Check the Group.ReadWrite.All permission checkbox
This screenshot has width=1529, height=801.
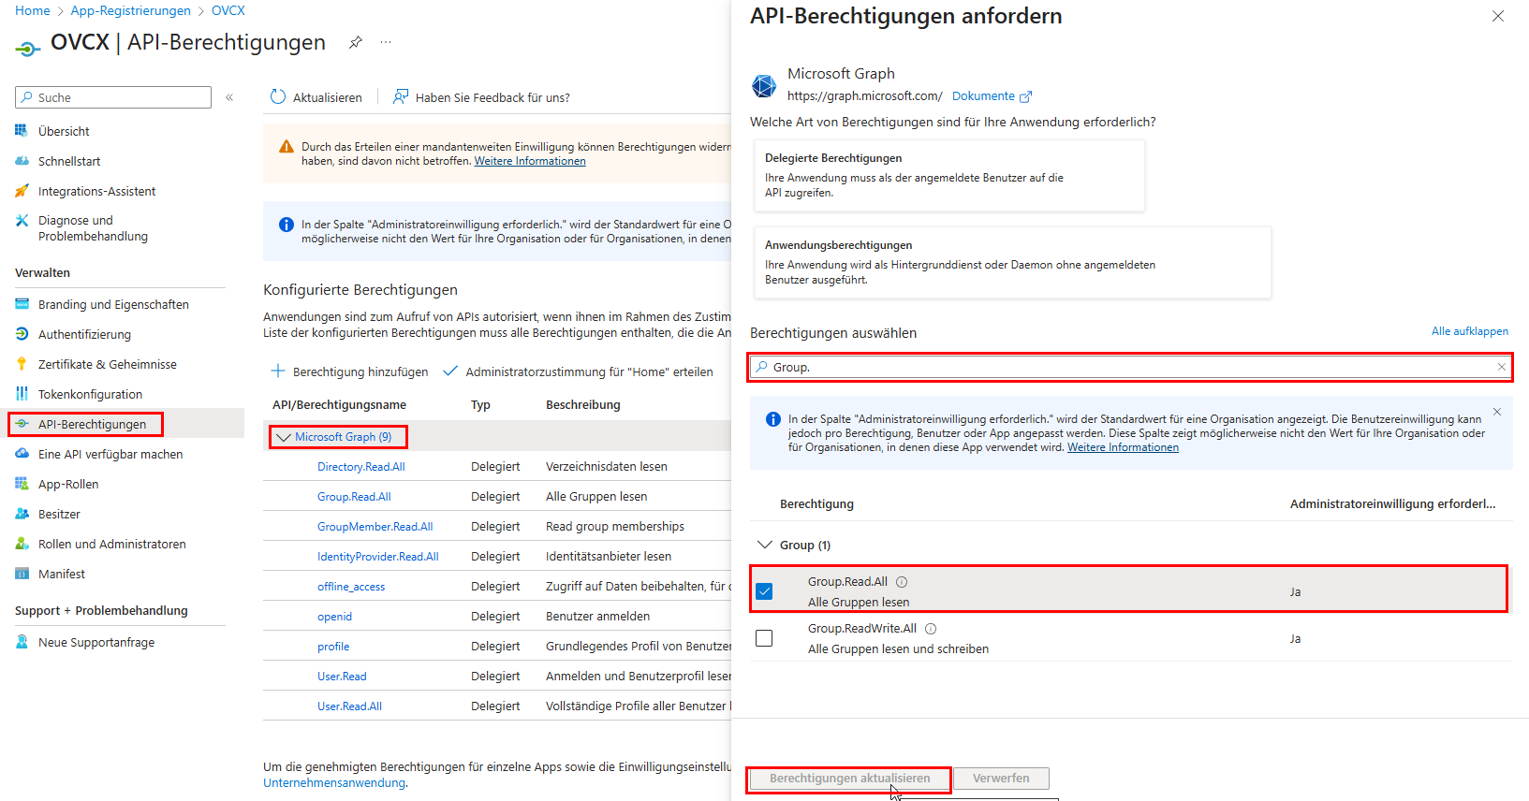pos(764,638)
